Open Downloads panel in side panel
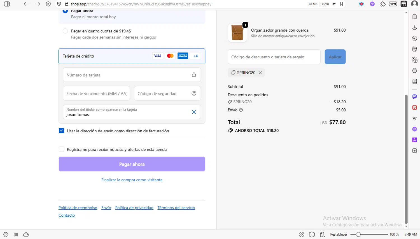Image resolution: width=420 pixels, height=239 pixels. (415, 27)
